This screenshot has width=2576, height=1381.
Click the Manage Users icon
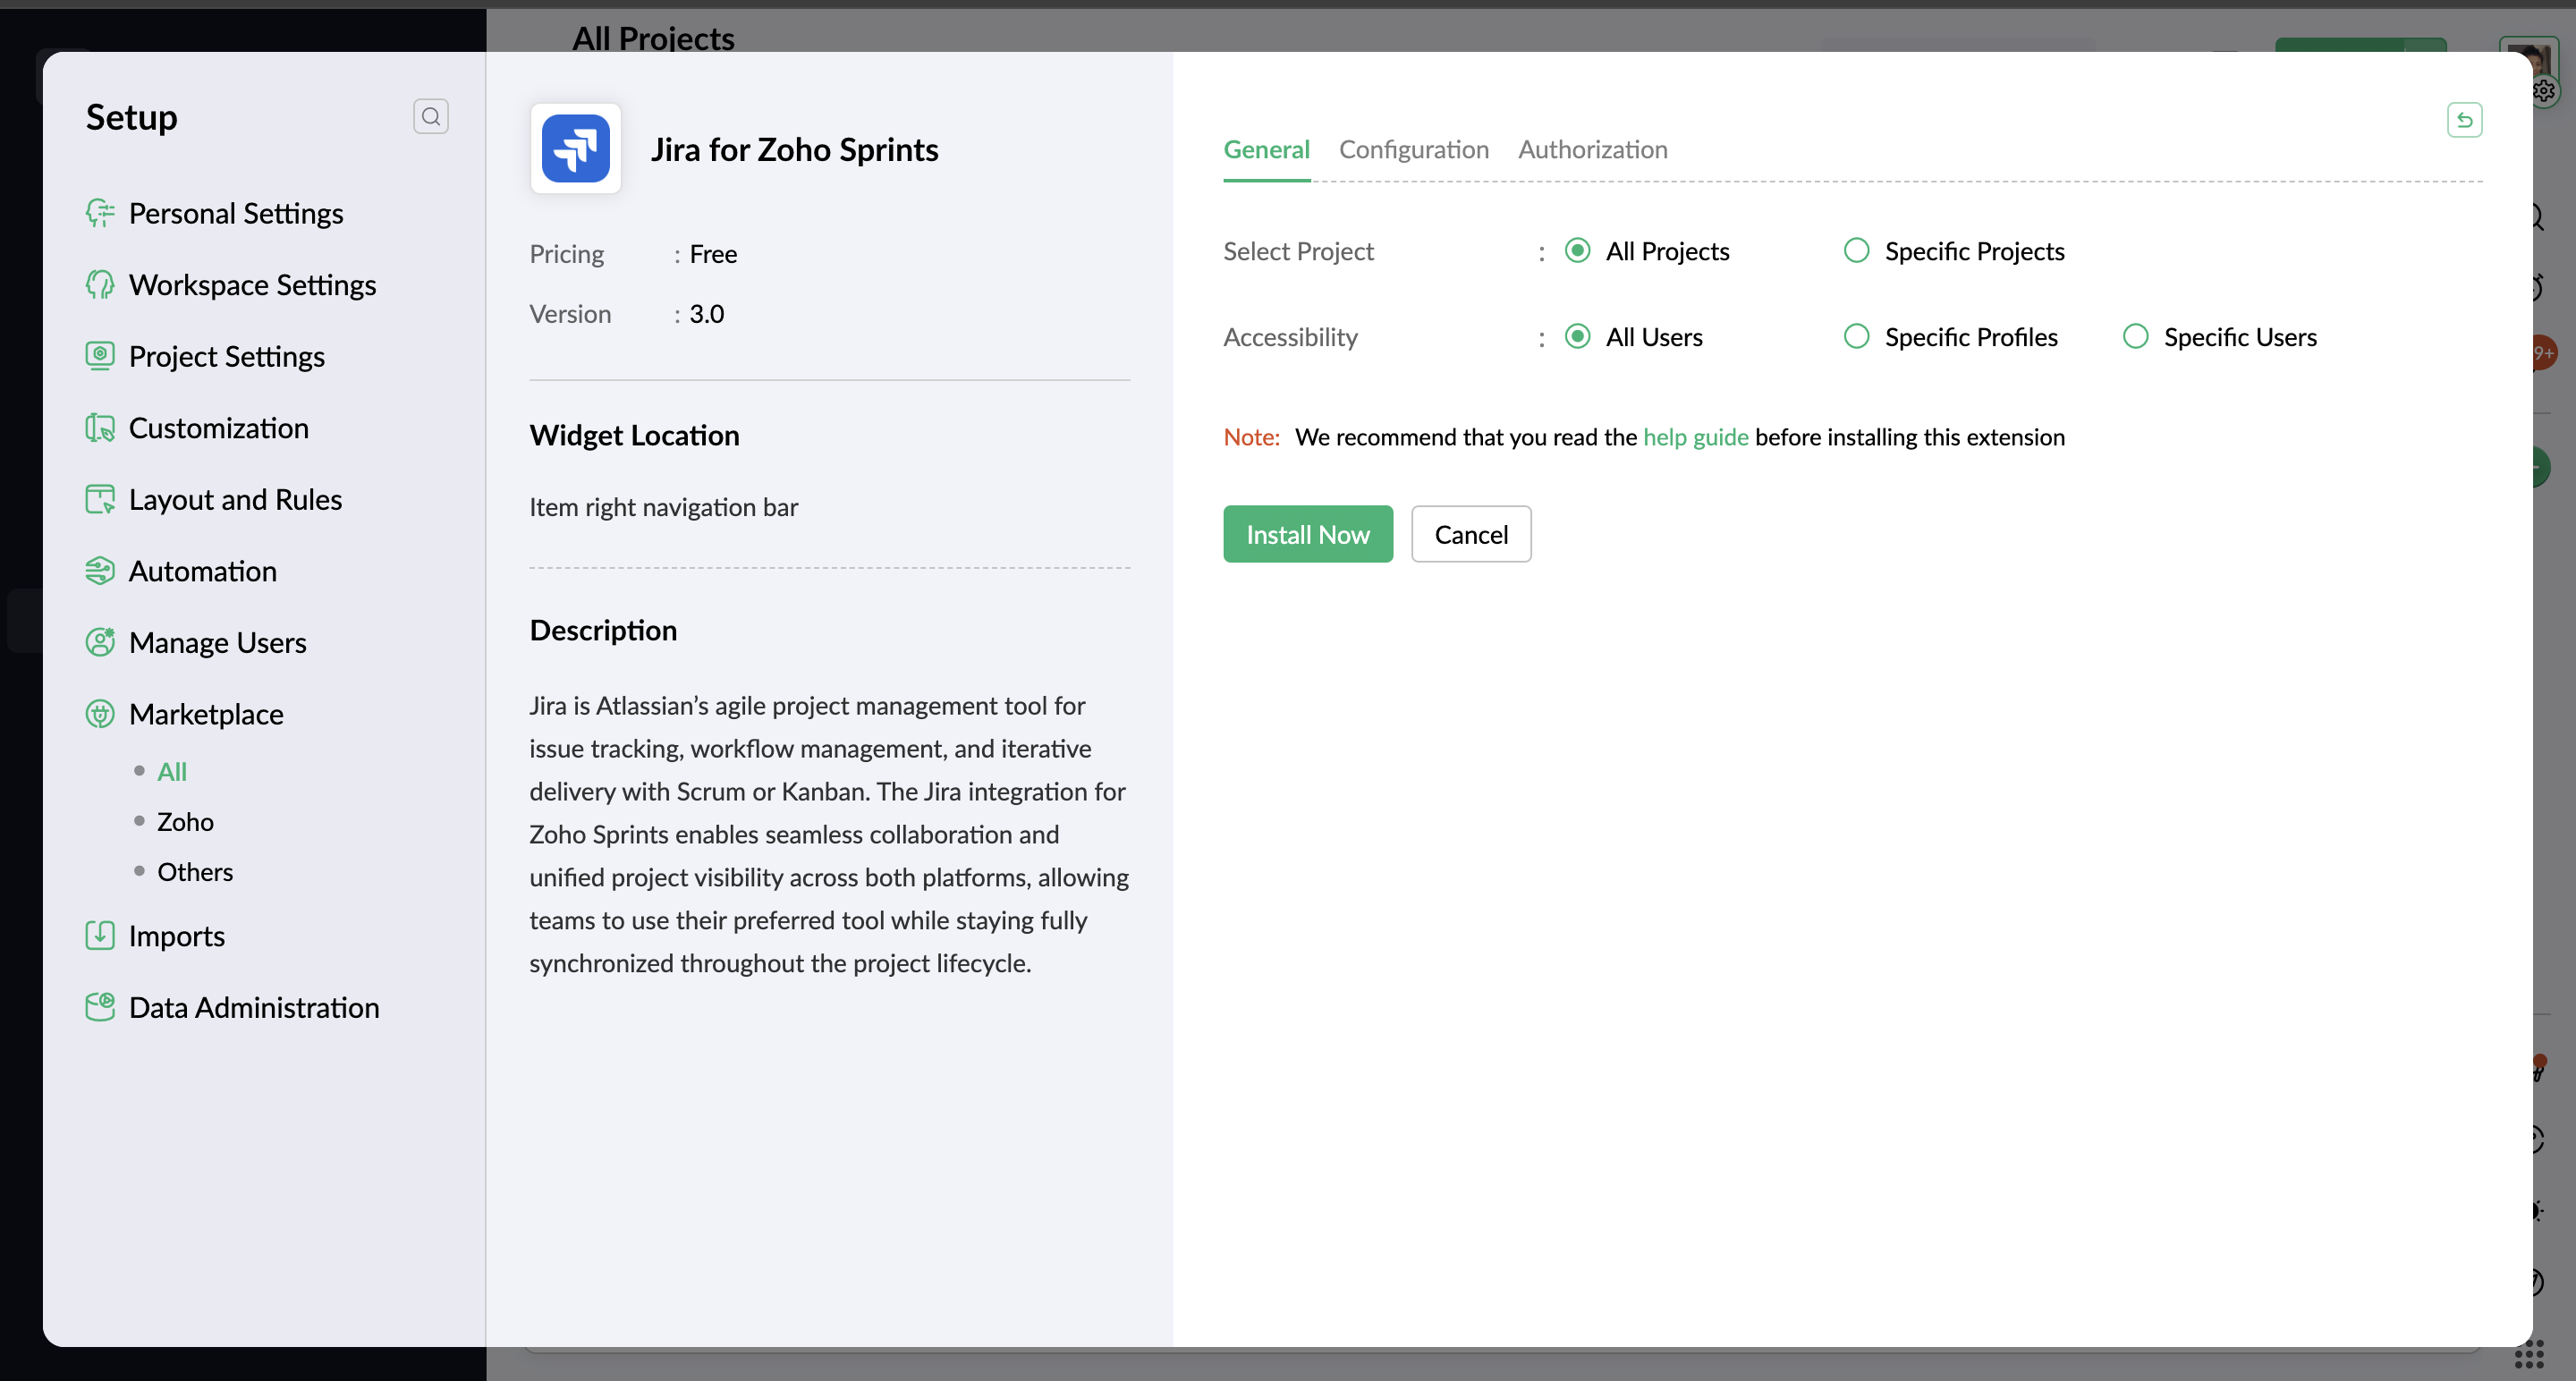tap(100, 642)
